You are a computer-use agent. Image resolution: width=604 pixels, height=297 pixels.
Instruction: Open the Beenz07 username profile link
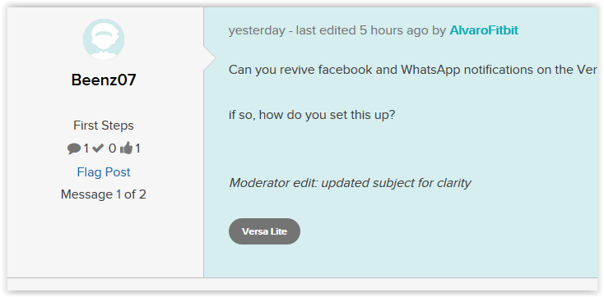104,80
